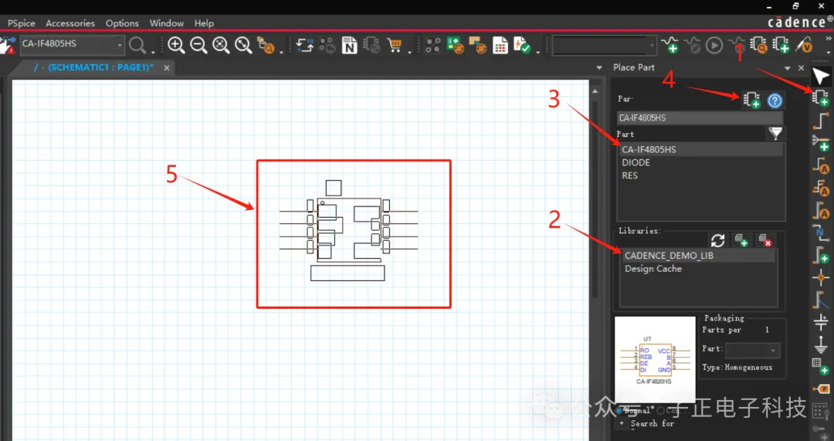This screenshot has height=441, width=834.
Task: Open the Window menu
Action: (x=167, y=23)
